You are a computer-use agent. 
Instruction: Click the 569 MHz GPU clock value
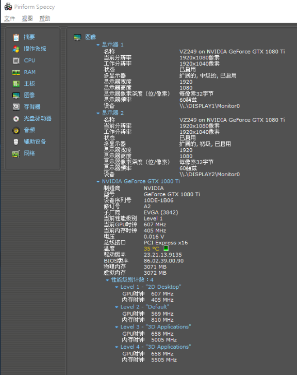(162, 314)
